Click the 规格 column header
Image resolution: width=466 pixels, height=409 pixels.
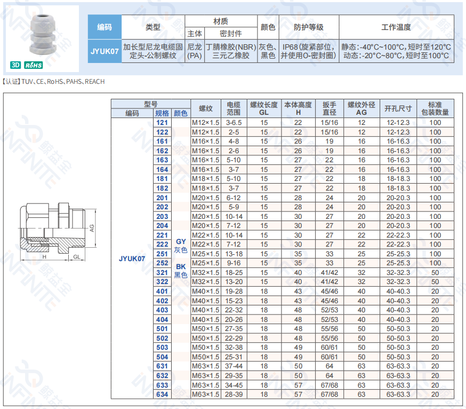pyautogui.click(x=162, y=113)
